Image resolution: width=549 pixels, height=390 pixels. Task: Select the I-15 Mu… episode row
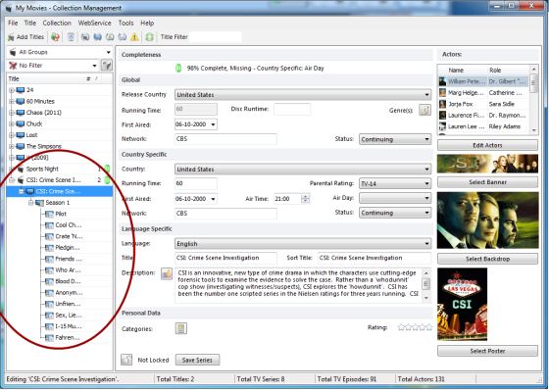[69, 326]
